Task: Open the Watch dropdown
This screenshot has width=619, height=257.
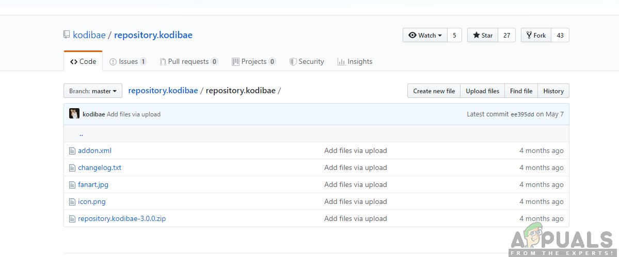Action: tap(425, 35)
